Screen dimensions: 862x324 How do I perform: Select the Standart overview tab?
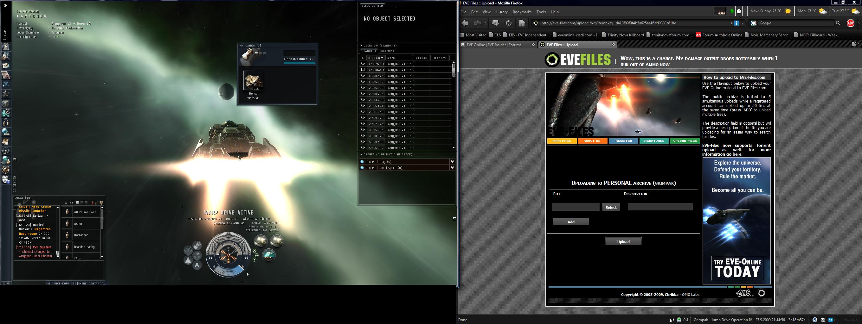pyautogui.click(x=369, y=51)
